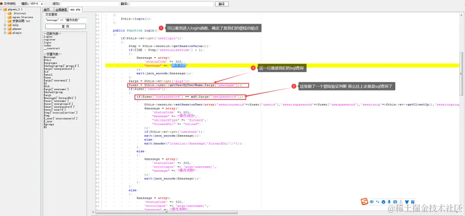
Task: Click the Sogou user account icon
Action: (x=401, y=202)
